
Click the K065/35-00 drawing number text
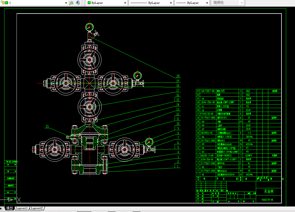tap(267, 200)
